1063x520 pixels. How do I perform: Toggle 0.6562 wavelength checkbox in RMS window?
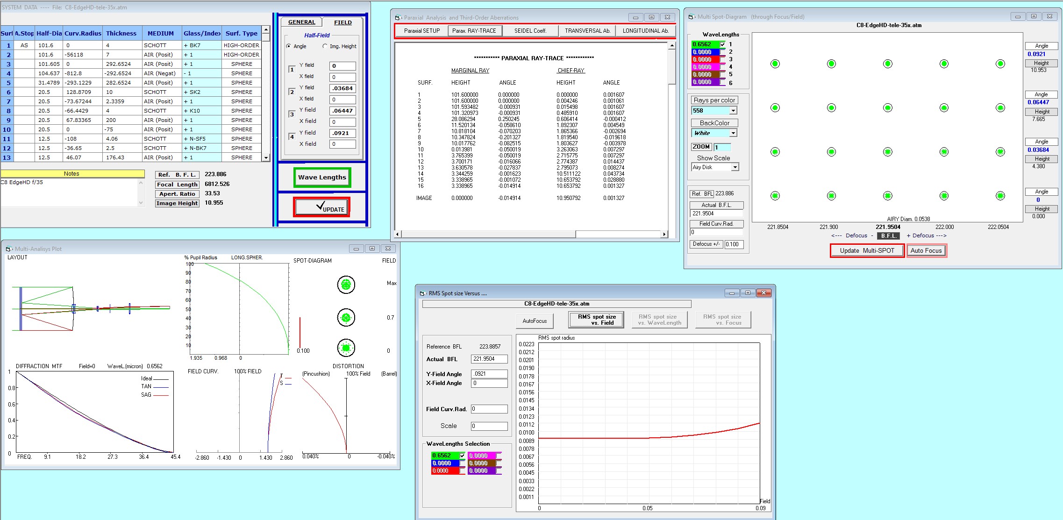[x=462, y=456]
